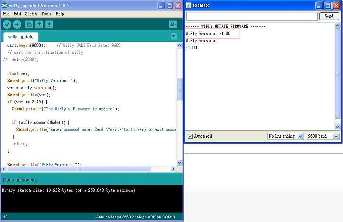Viewport: 343px width, 222px height.
Task: Save the sketch with the down-arrow icon
Action: tap(49, 24)
